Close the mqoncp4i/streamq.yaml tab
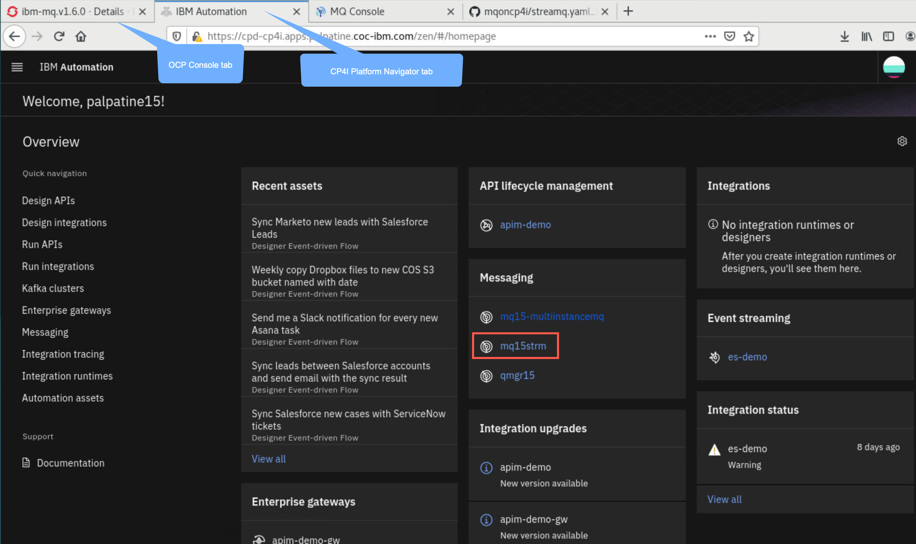This screenshot has height=544, width=916. point(605,12)
